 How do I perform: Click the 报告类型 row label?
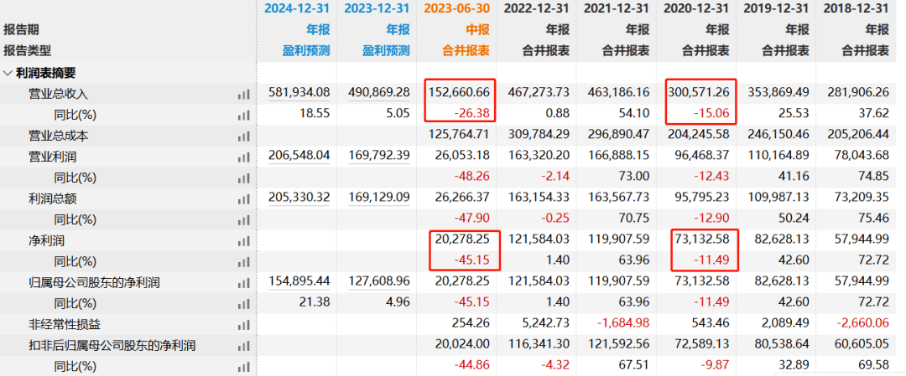point(28,50)
